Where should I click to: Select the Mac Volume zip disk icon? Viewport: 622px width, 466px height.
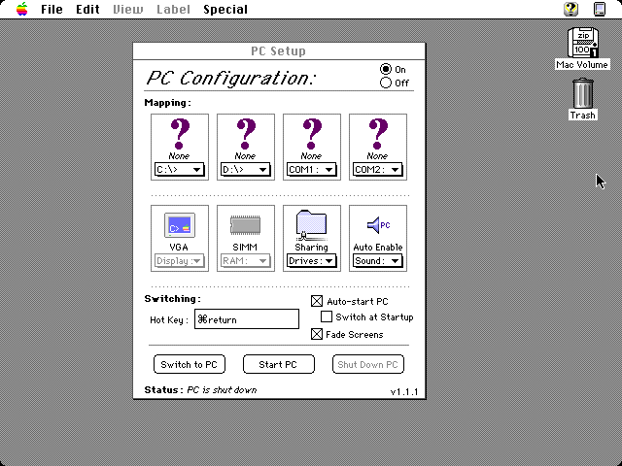coord(583,43)
